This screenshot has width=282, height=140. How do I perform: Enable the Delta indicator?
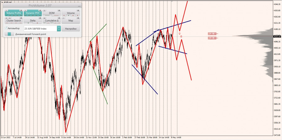pyautogui.click(x=33, y=21)
